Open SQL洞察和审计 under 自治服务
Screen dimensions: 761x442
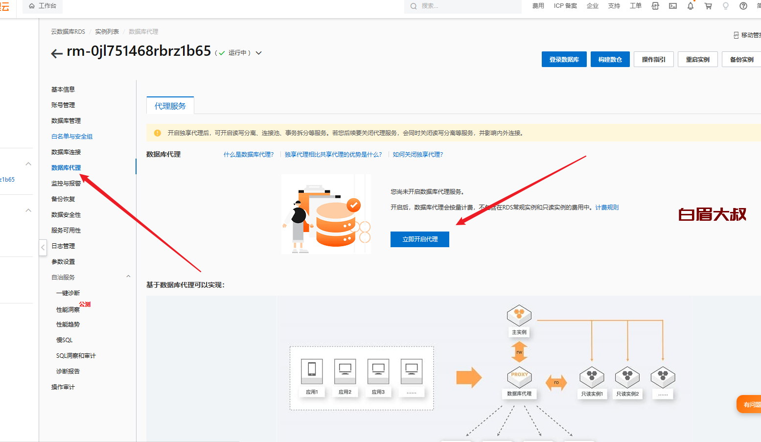pos(76,356)
